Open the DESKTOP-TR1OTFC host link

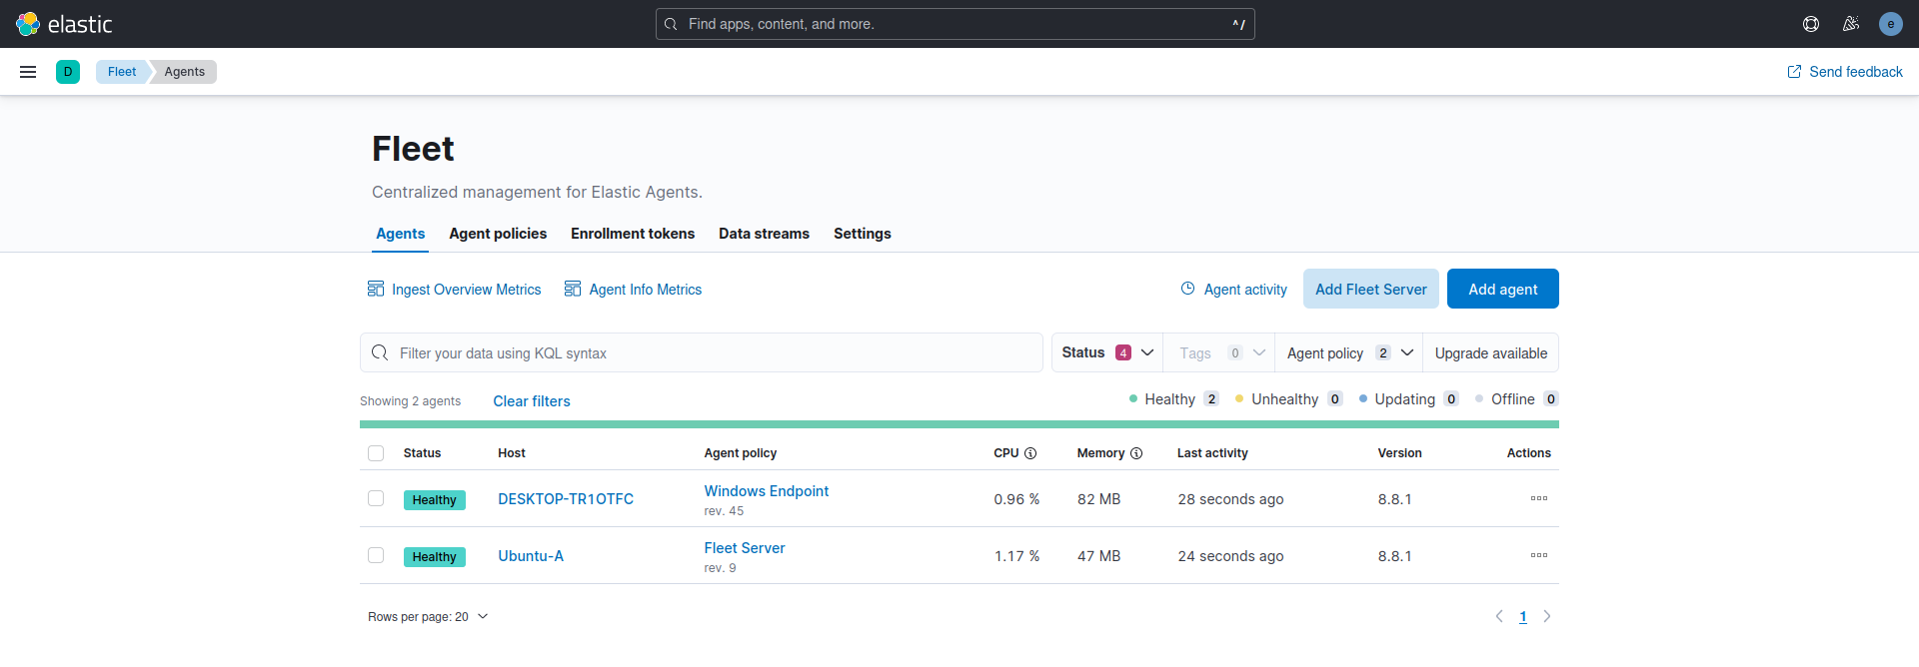(566, 498)
